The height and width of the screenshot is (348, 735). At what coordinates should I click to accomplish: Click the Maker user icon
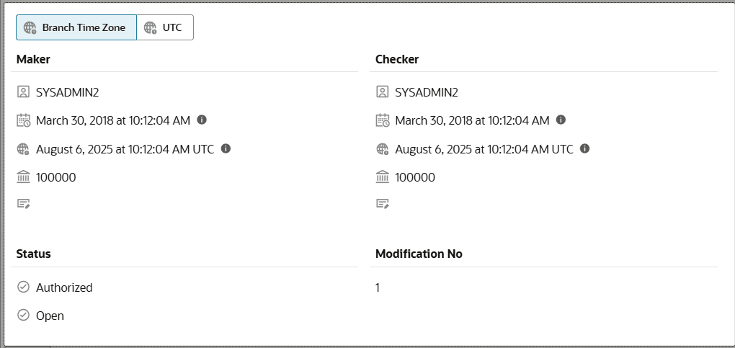click(x=23, y=92)
